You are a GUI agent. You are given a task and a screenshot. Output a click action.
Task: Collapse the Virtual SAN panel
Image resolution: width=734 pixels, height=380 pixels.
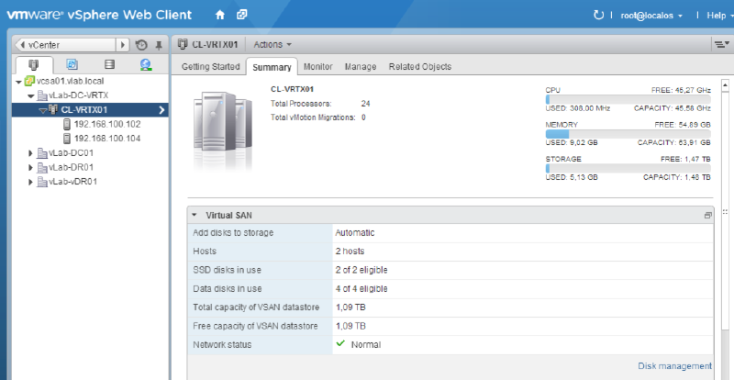tap(195, 216)
